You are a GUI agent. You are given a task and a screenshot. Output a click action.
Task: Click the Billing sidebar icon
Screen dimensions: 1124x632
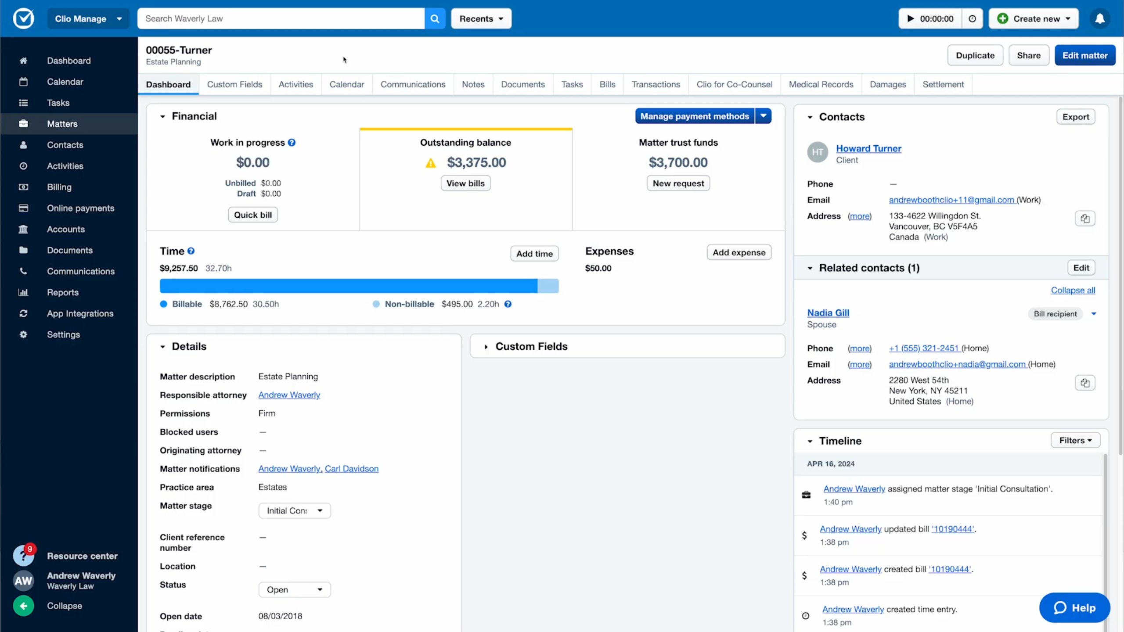(x=23, y=187)
